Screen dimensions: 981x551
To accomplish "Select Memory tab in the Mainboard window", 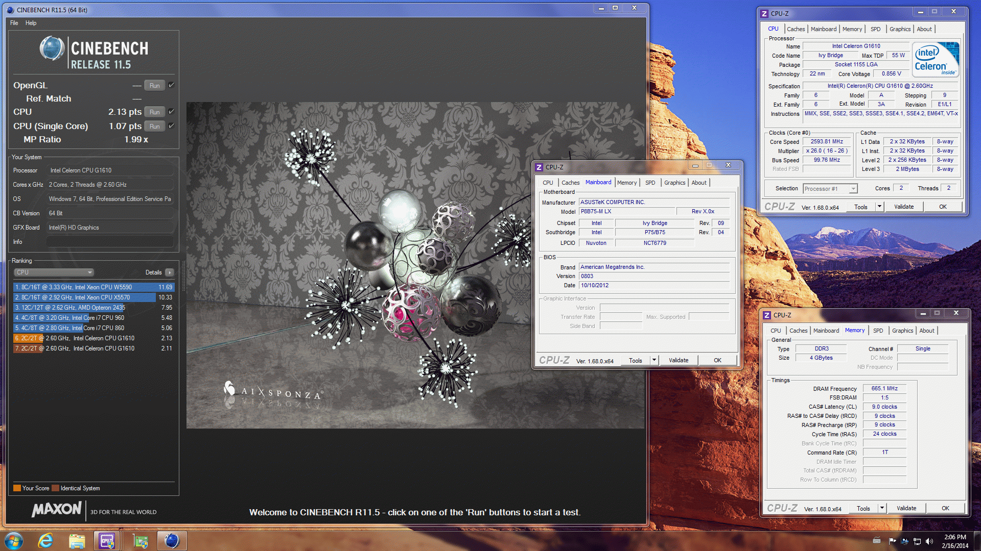I will (x=627, y=183).
